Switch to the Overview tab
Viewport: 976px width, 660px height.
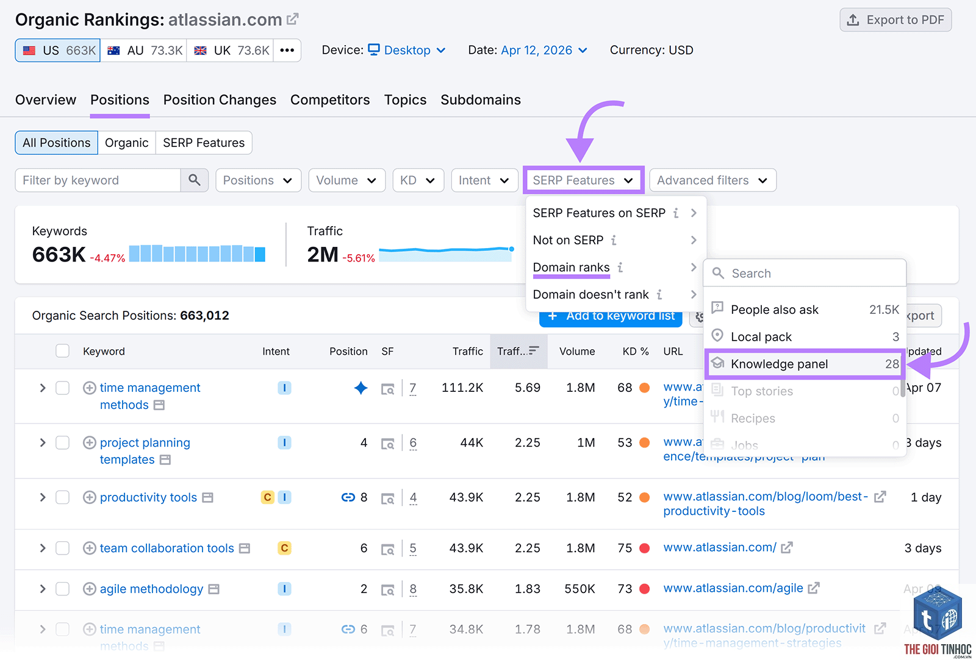point(46,100)
